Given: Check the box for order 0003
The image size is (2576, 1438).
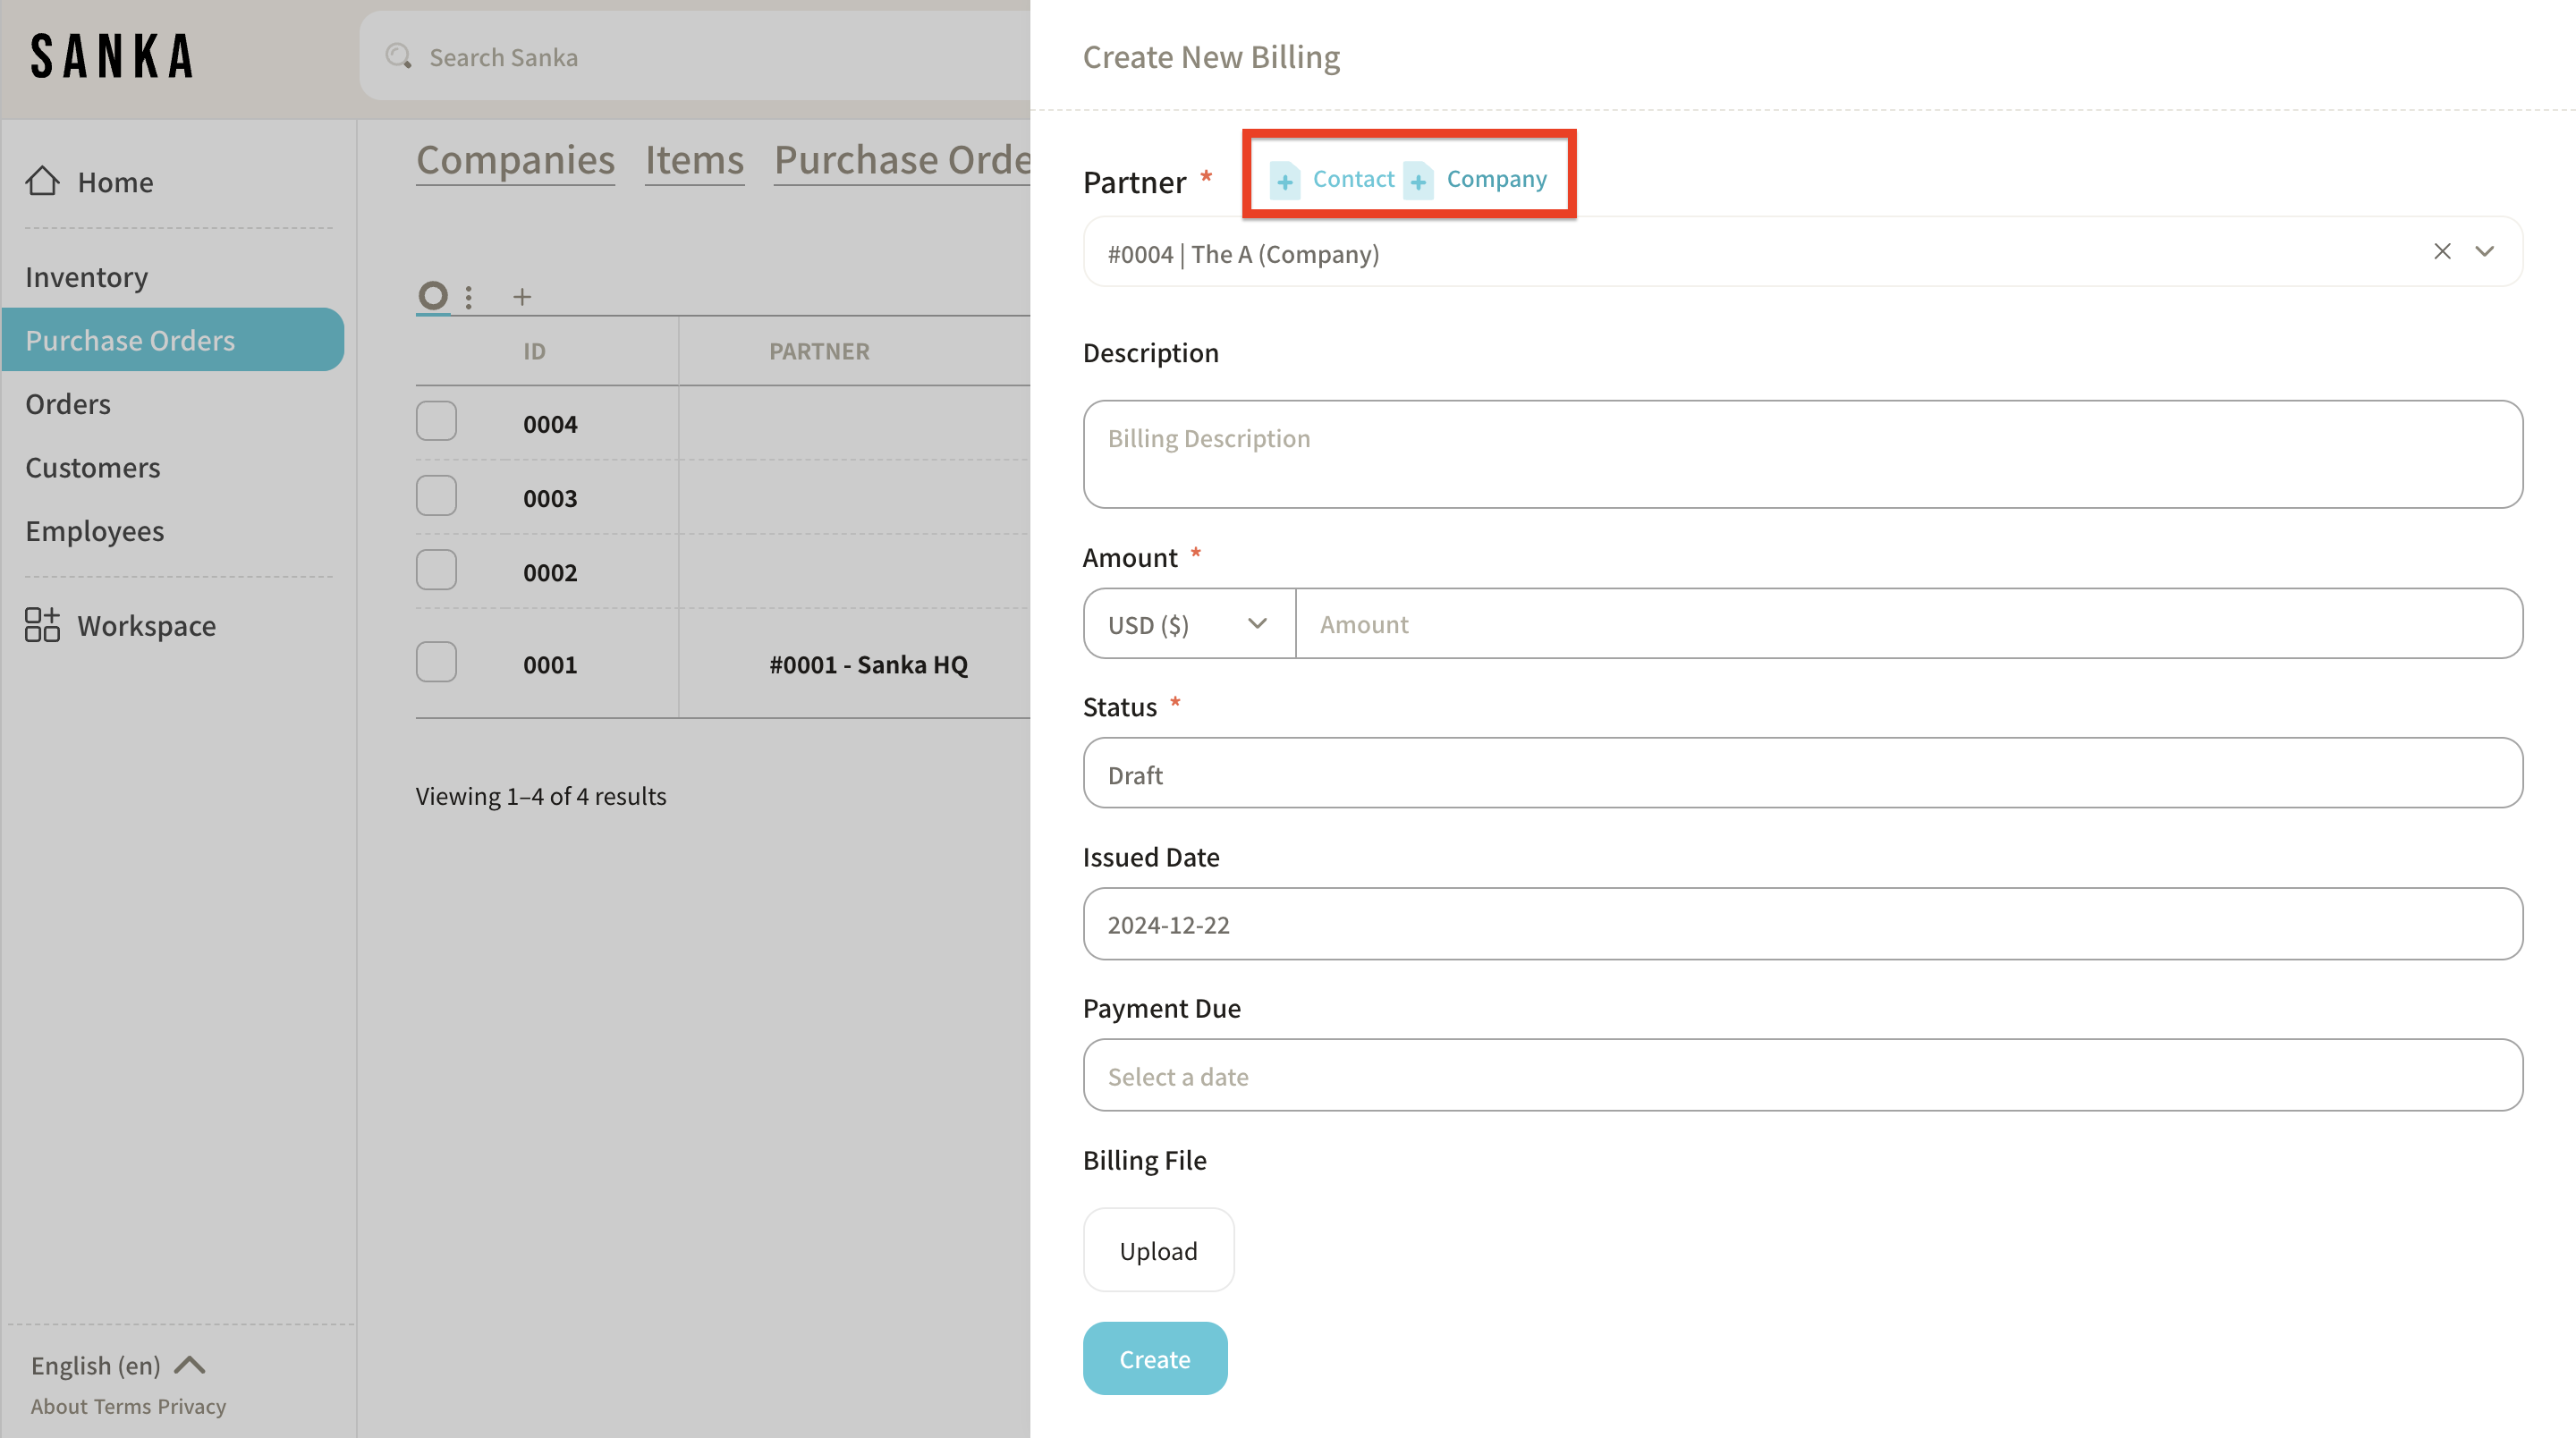Looking at the screenshot, I should pos(436,496).
